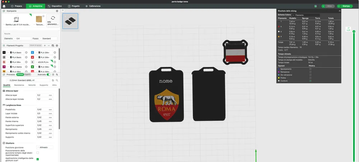Add a filament with the plus icon
The image size is (359, 162).
(45, 46)
